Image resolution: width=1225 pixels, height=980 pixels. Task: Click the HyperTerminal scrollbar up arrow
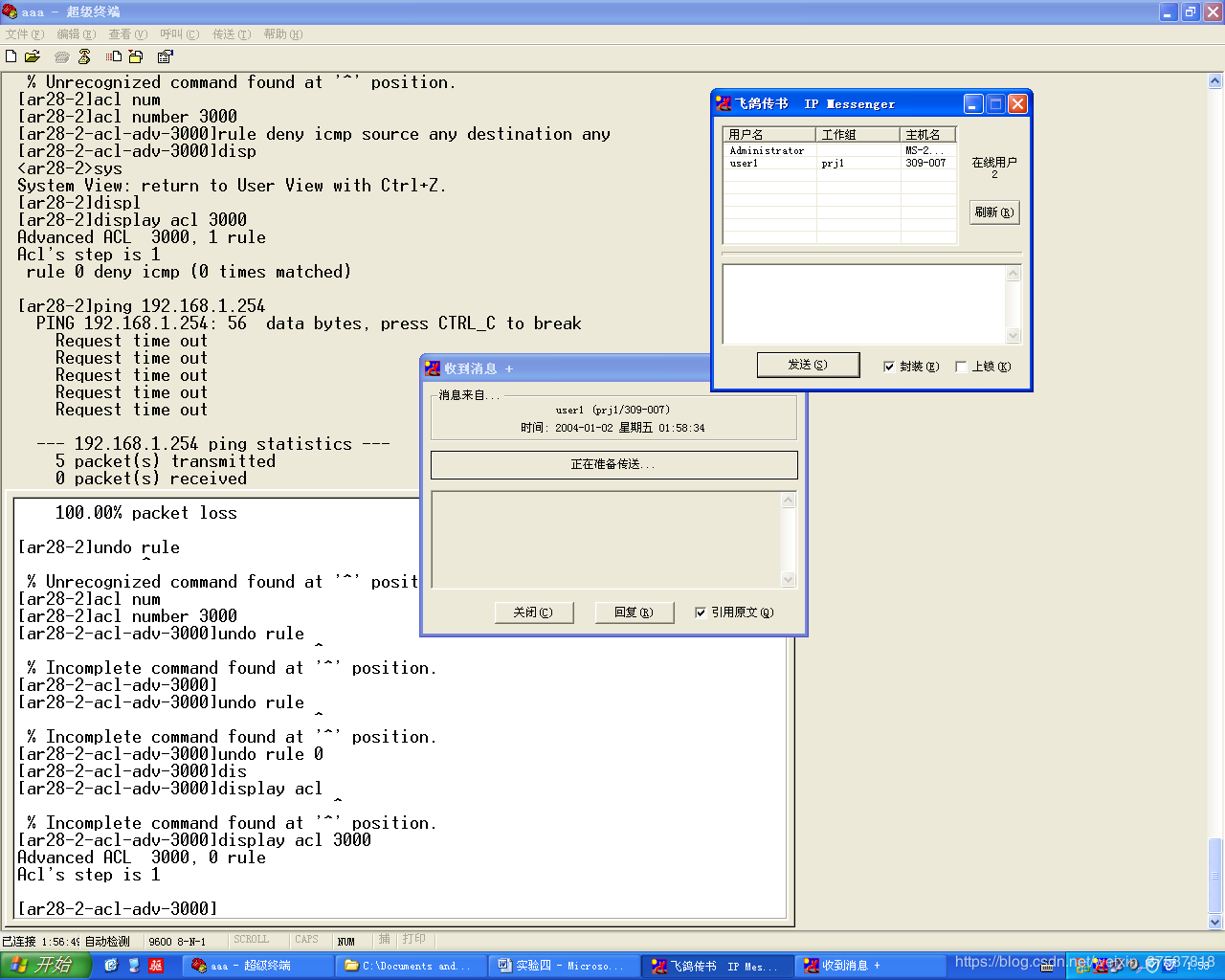point(1216,80)
